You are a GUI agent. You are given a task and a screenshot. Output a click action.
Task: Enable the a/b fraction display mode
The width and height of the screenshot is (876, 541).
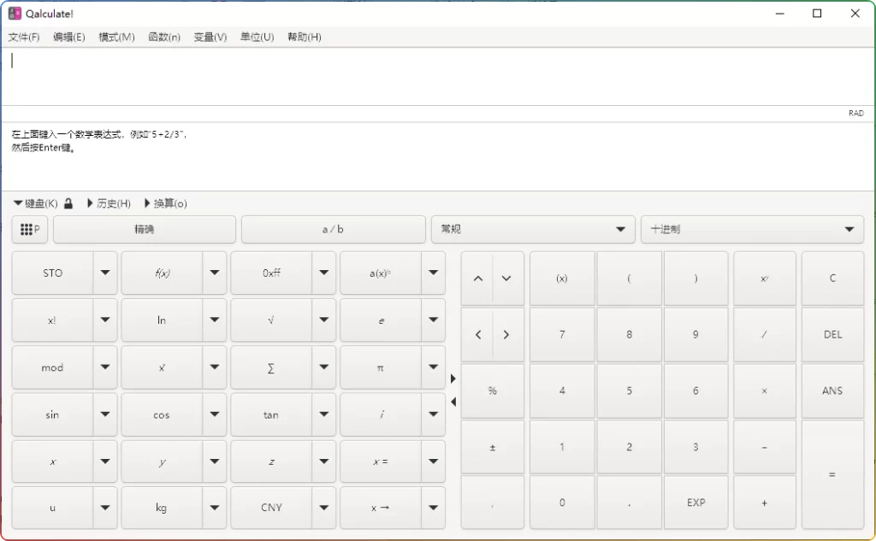pos(333,229)
